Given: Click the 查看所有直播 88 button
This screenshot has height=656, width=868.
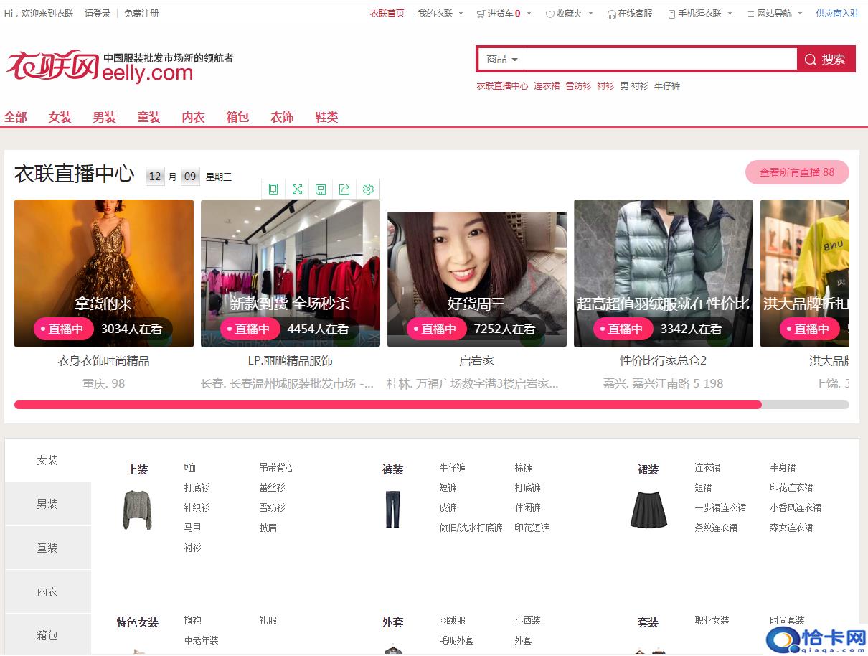Looking at the screenshot, I should click(797, 172).
